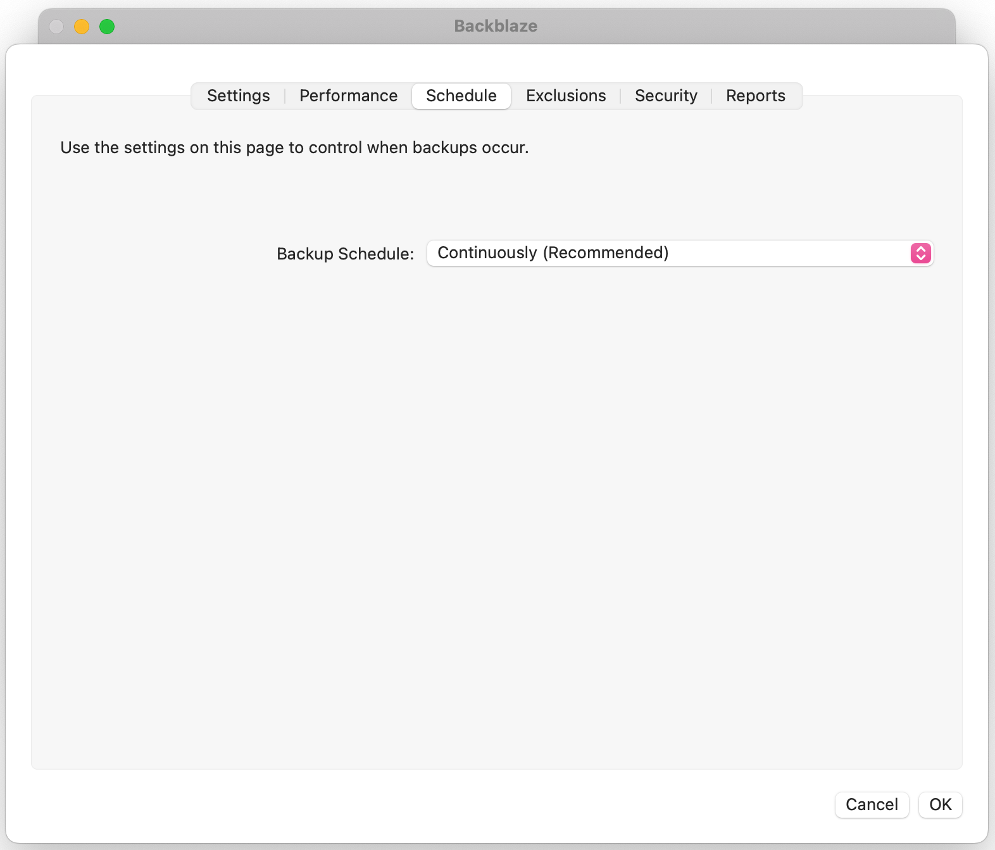Click the pink dropdown arrows icon
Image resolution: width=995 pixels, height=850 pixels.
pos(921,253)
